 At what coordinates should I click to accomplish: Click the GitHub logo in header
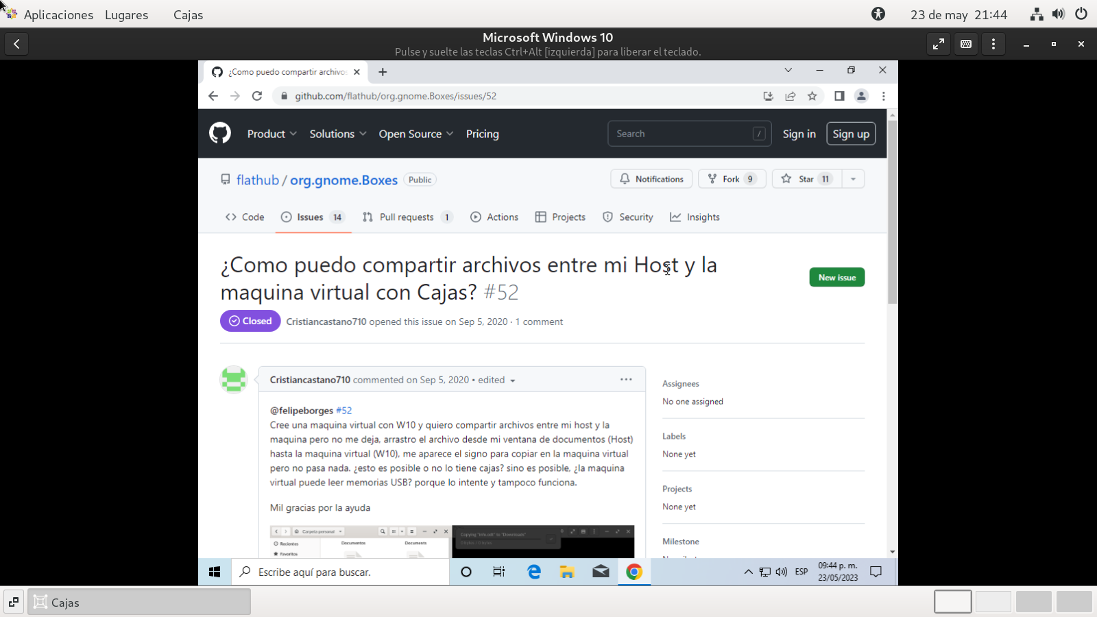click(x=220, y=133)
